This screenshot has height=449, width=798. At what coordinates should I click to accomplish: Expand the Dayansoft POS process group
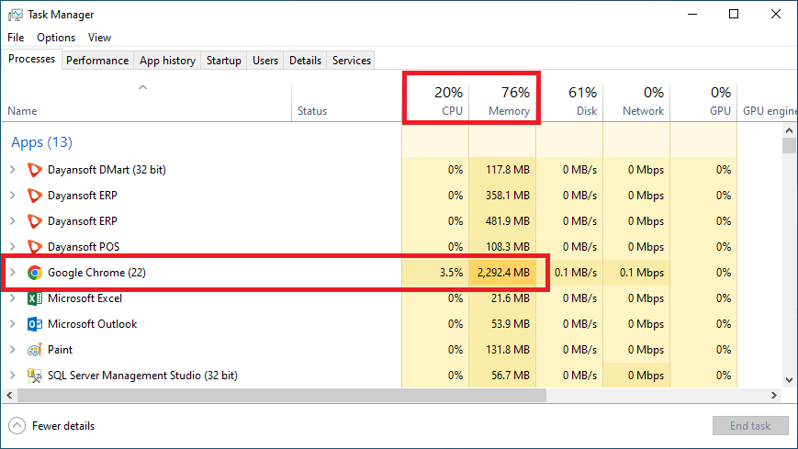(x=13, y=247)
